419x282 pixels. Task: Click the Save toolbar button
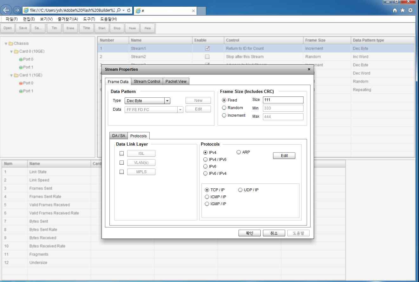[23, 28]
